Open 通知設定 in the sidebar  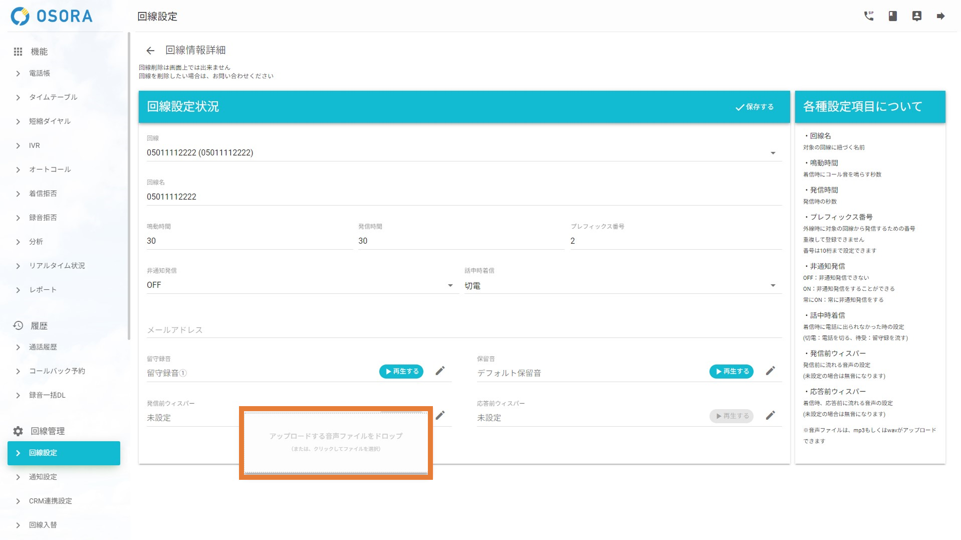coord(43,477)
